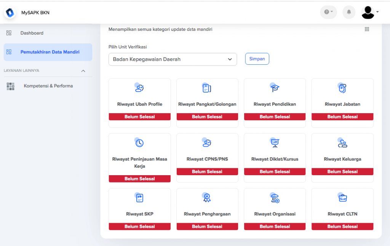The height and width of the screenshot is (246, 390).
Task: Open Riwayat Organisasi card title
Action: (275, 214)
